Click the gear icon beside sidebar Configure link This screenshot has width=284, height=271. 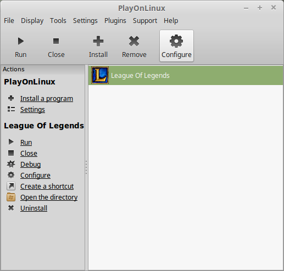[x=11, y=175]
